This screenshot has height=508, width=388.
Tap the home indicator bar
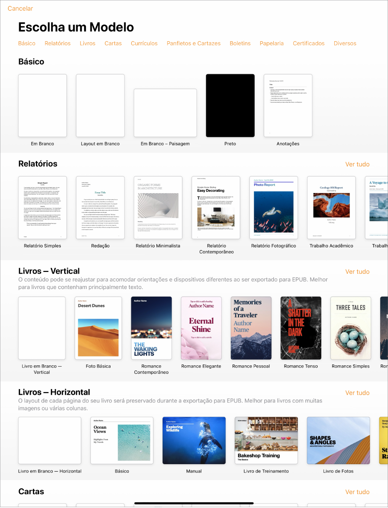click(194, 503)
